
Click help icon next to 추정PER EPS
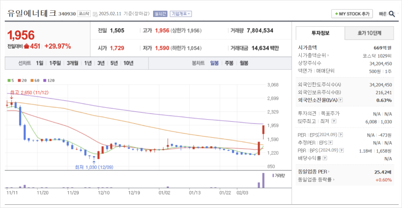[330, 142]
